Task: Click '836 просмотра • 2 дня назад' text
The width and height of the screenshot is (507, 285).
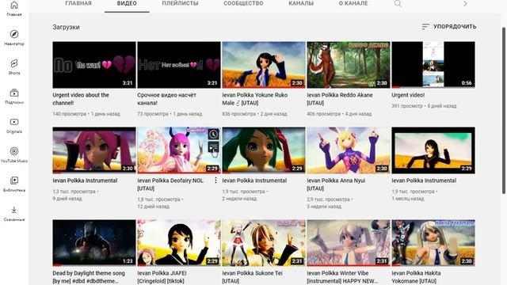Action: (254, 114)
